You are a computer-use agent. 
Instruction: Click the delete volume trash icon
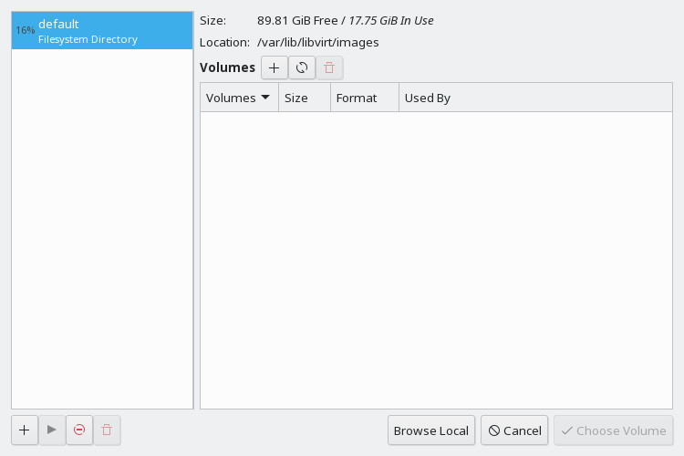click(329, 67)
